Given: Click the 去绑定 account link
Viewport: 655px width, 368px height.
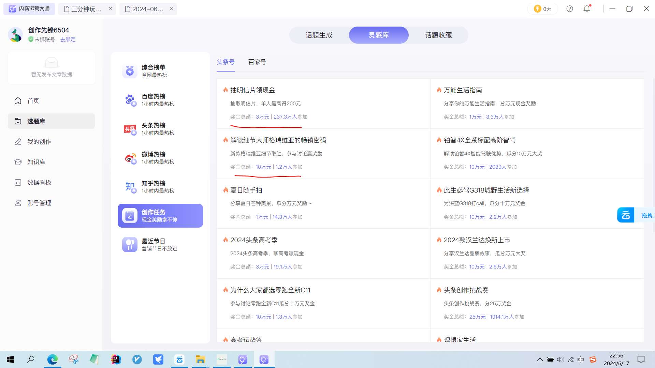Looking at the screenshot, I should point(68,40).
